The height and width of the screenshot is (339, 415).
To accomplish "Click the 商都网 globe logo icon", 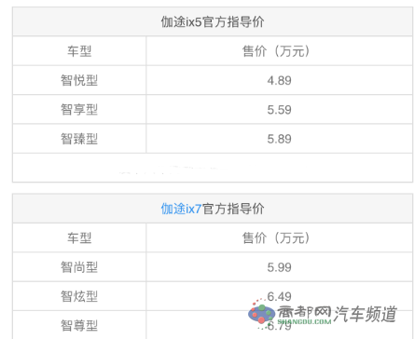I will (261, 314).
